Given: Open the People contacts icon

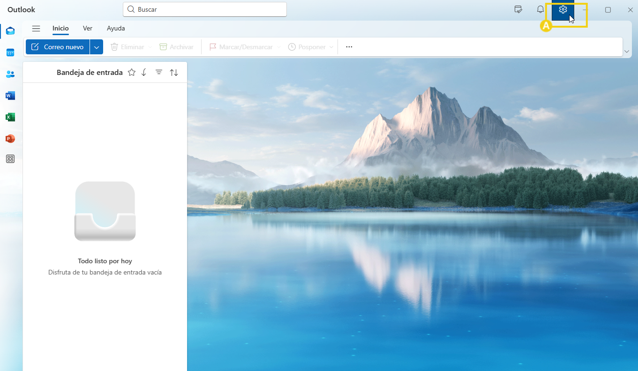Looking at the screenshot, I should click(x=10, y=74).
